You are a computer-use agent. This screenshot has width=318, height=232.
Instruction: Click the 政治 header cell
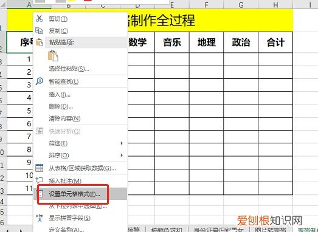click(241, 42)
